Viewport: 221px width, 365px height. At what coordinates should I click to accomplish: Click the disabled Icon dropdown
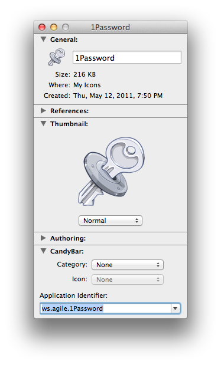[x=128, y=279]
